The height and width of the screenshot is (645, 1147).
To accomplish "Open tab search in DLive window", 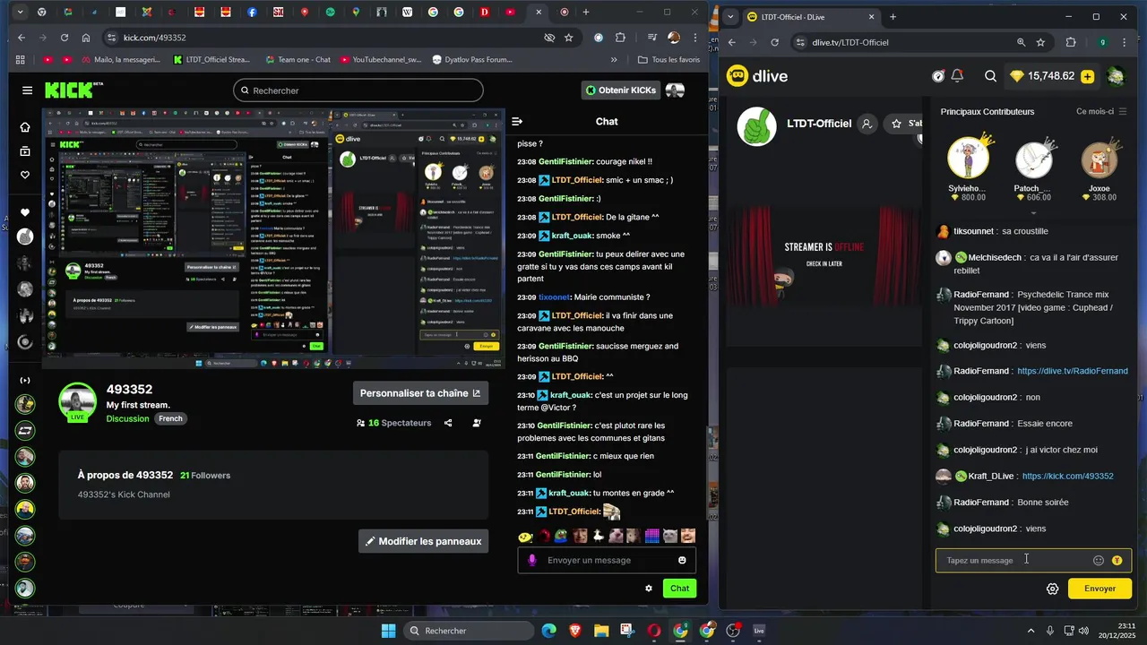I will [x=731, y=17].
